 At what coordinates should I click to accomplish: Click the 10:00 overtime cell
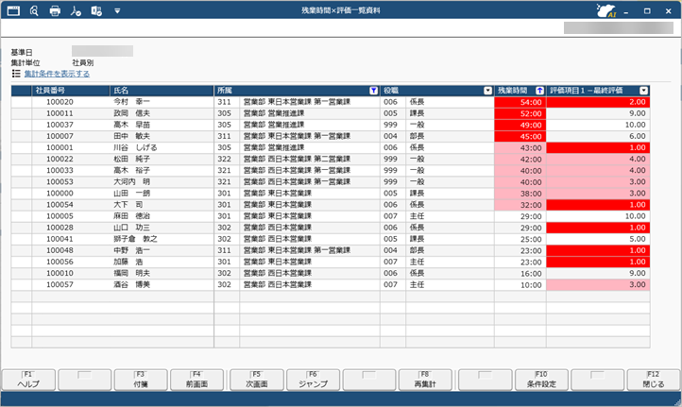[x=520, y=285]
